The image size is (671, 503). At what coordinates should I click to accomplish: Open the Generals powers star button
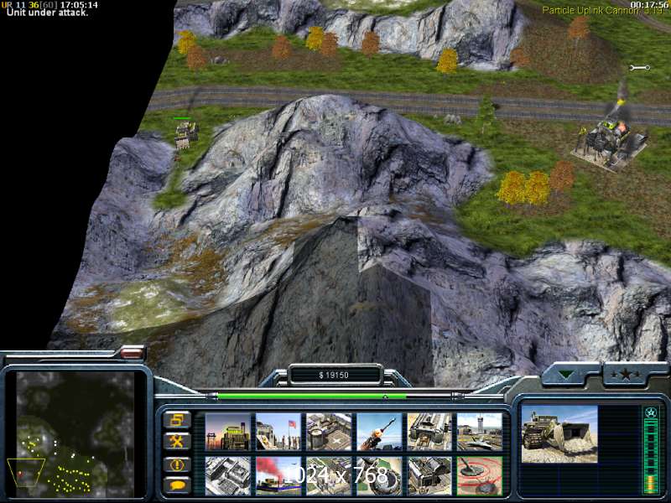(625, 375)
